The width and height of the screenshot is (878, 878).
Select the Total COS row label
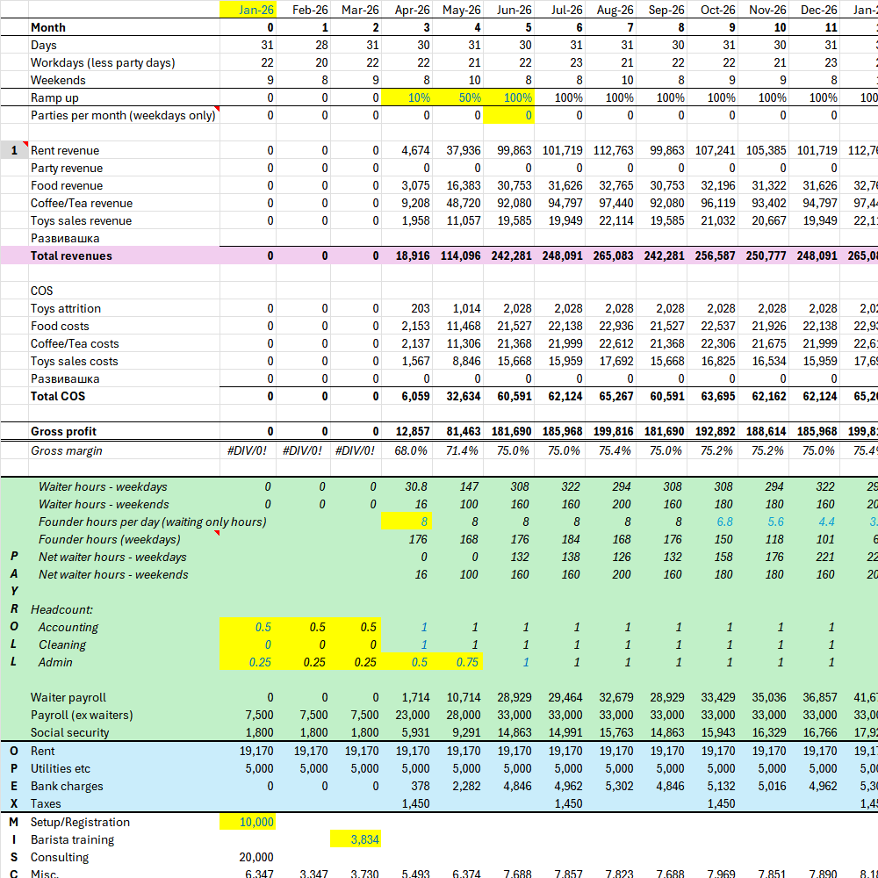point(60,396)
